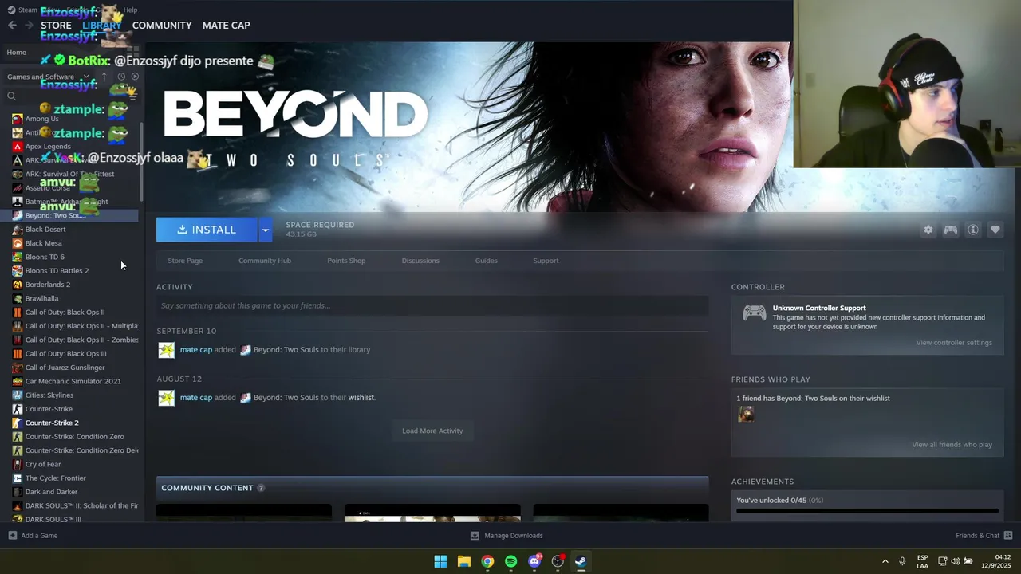1021x574 pixels.
Task: Open install options dropdown arrow
Action: [x=265, y=230]
